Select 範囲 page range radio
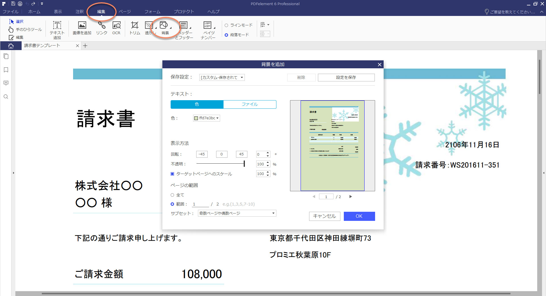The height and width of the screenshot is (296, 546). pos(172,204)
